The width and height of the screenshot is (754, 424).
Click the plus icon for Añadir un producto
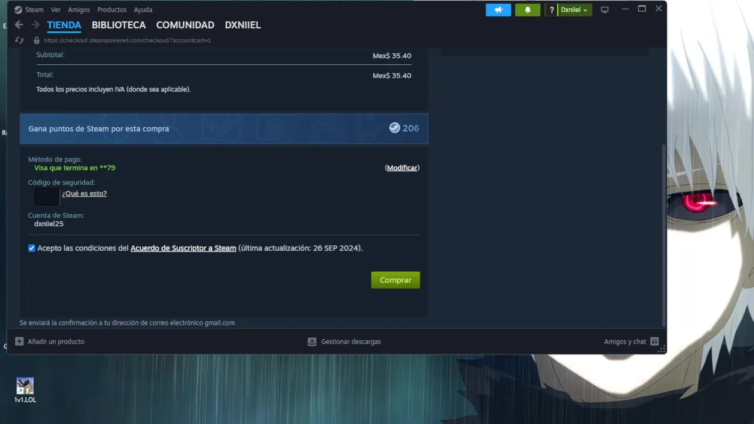coord(19,342)
